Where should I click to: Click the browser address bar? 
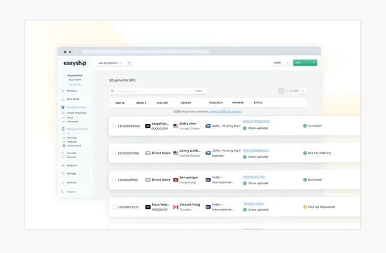[145, 52]
